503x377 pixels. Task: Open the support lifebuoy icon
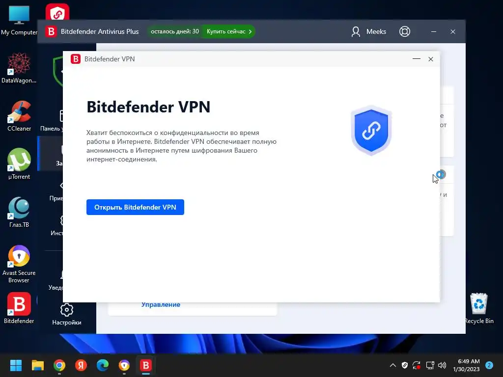coord(405,31)
